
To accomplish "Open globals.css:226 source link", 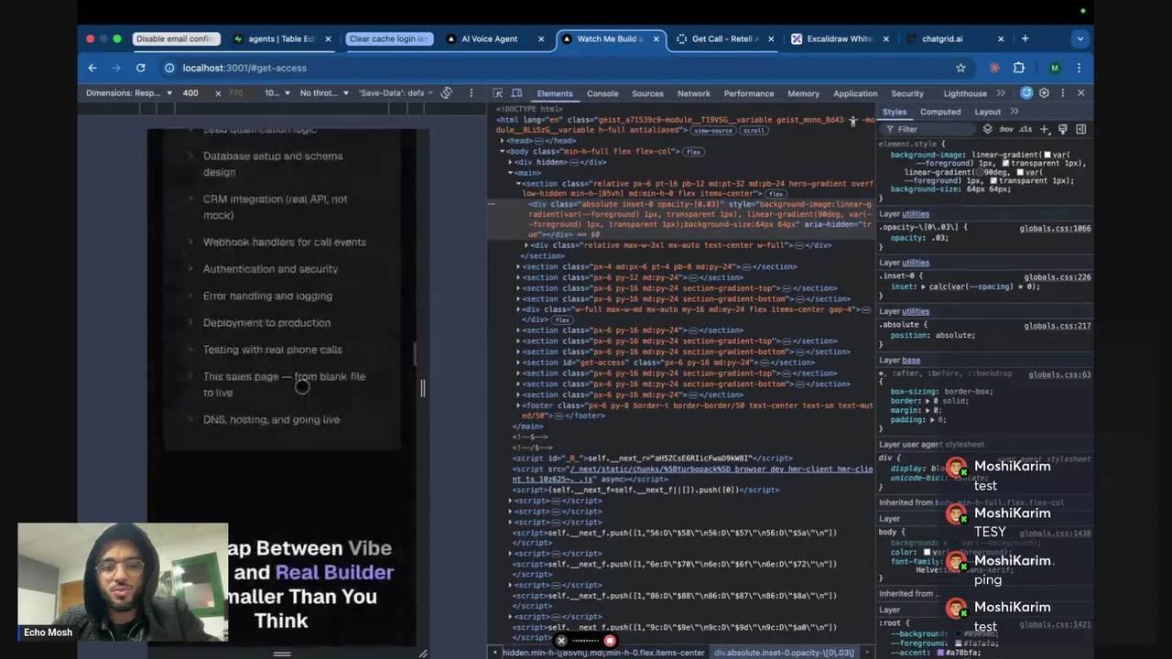I will [1057, 276].
